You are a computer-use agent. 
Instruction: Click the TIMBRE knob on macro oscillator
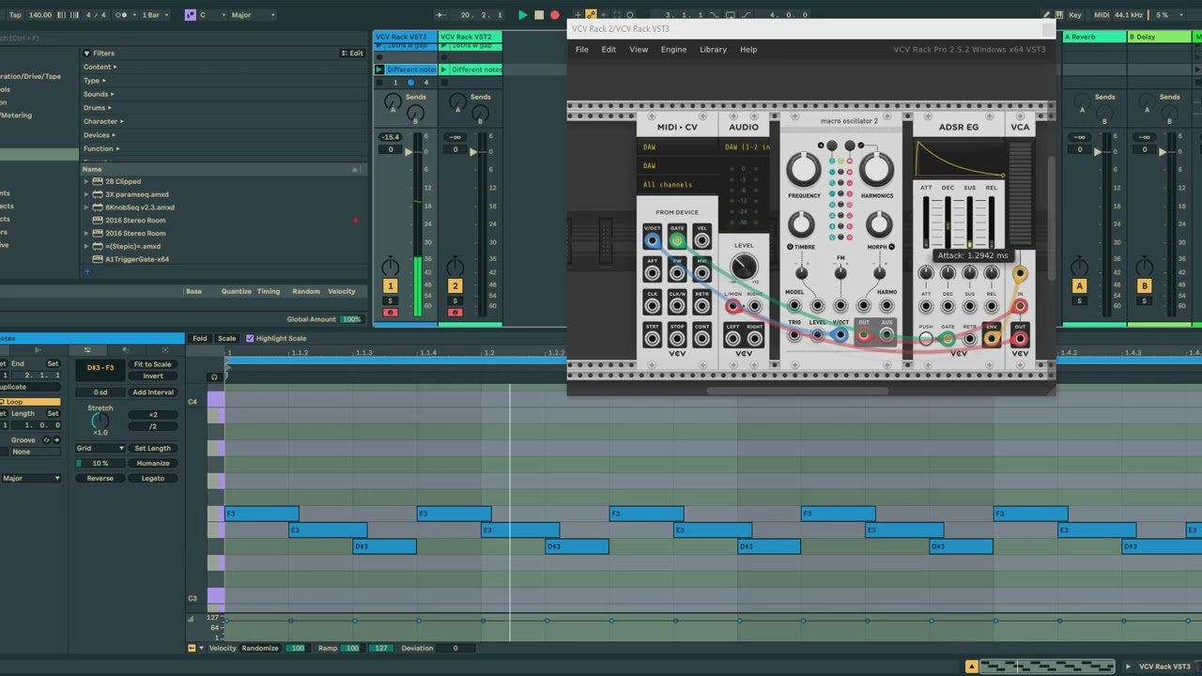(x=801, y=224)
